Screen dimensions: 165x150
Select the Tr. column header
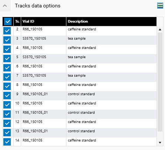point(17,21)
